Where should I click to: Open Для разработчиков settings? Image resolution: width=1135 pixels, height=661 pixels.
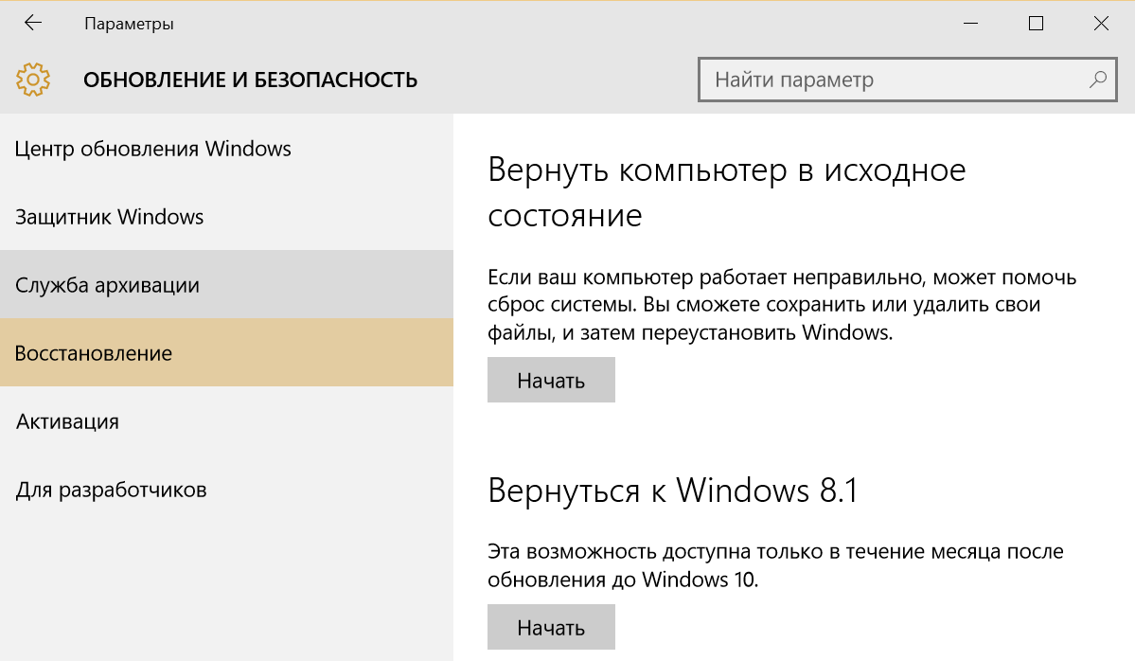[x=226, y=489]
